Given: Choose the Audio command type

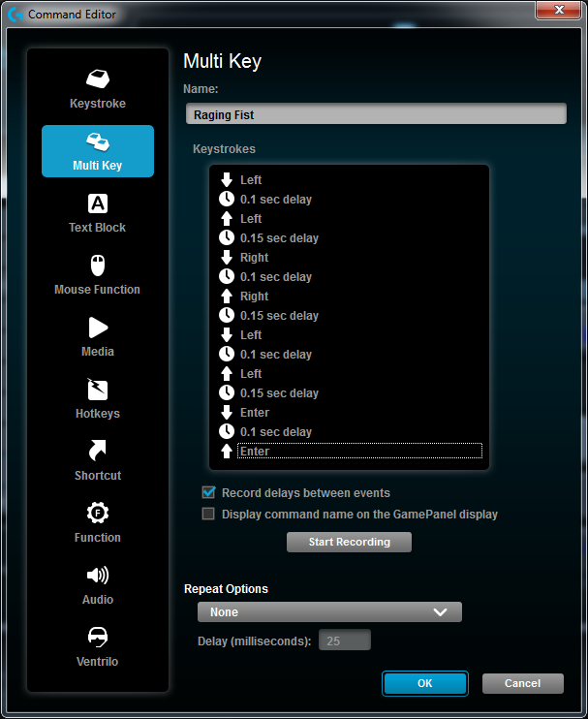Looking at the screenshot, I should (x=98, y=584).
